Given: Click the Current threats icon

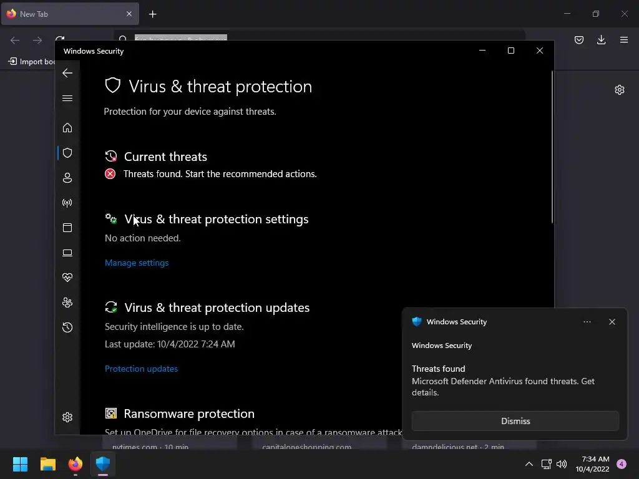Looking at the screenshot, I should coord(111,157).
